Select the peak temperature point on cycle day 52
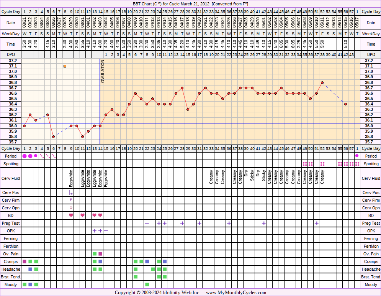 pos(322,82)
